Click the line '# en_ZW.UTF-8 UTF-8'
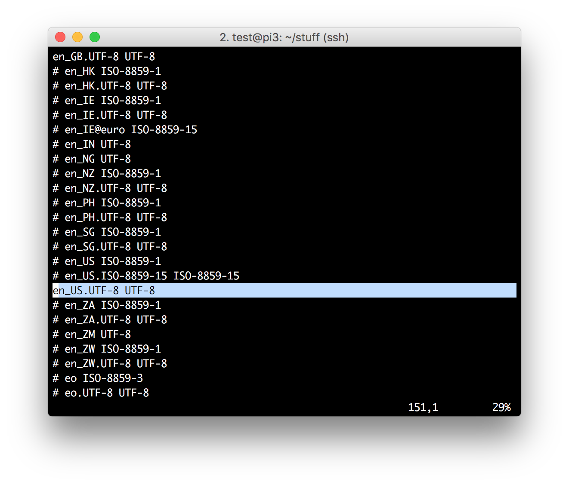The image size is (569, 485). (110, 364)
